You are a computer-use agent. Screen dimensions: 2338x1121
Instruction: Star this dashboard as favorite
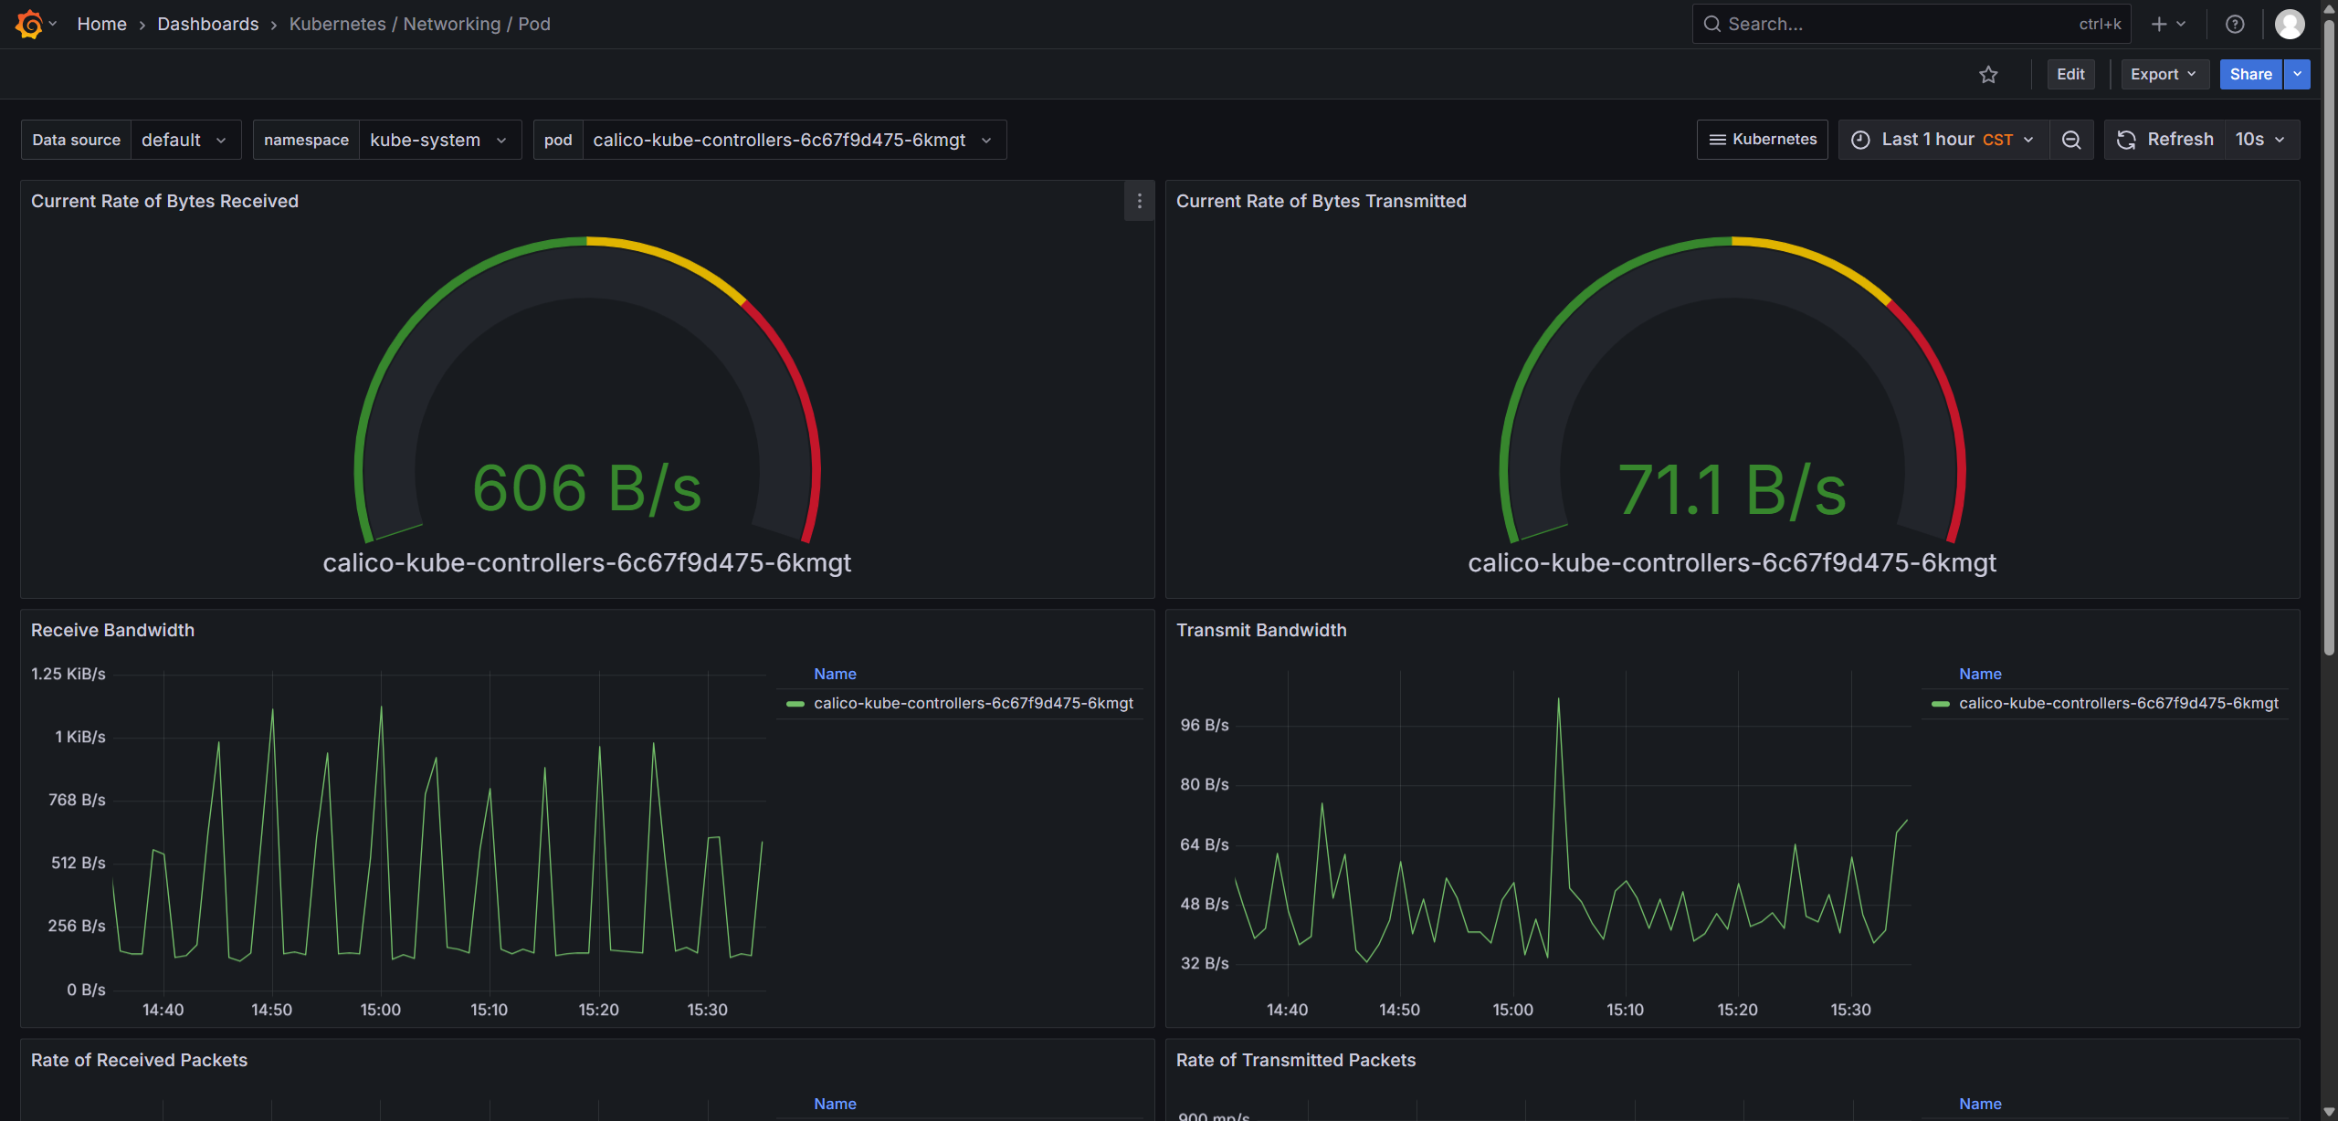[x=1988, y=75]
